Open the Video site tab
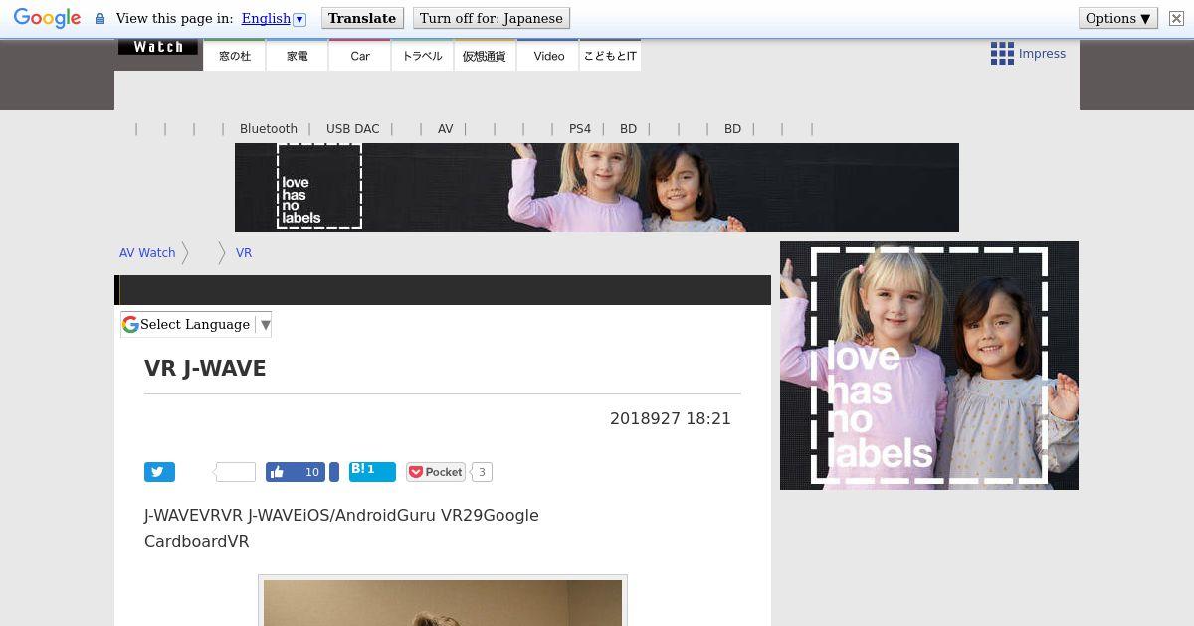The image size is (1194, 626). coord(548,56)
